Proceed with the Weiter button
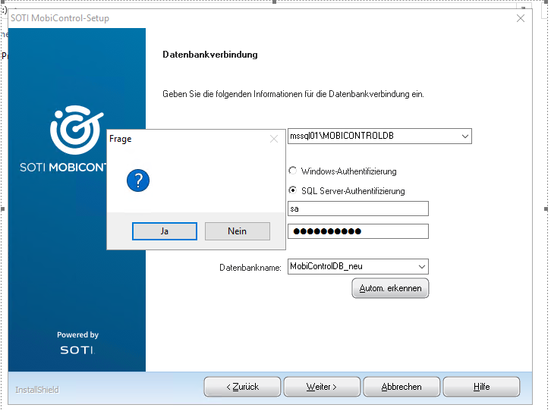 point(321,387)
